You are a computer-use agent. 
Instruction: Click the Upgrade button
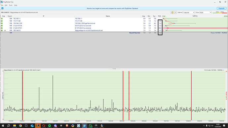pos(221,8)
